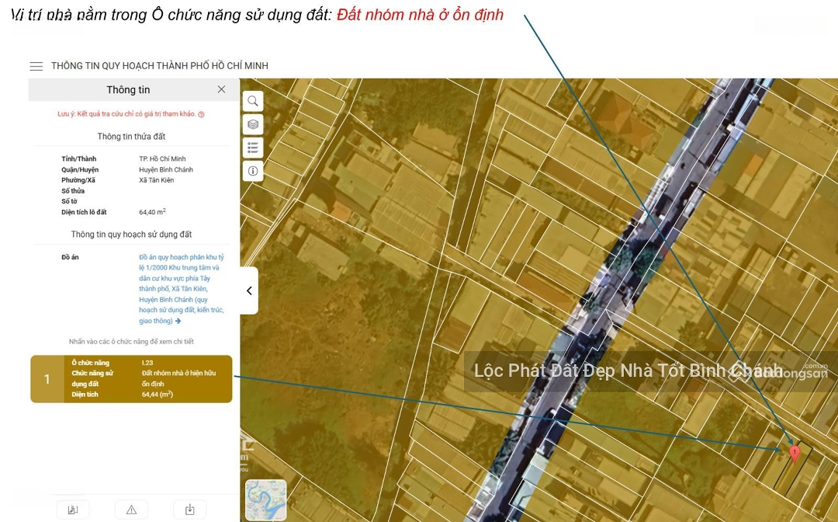Close the Thông tin panel
Image resolution: width=838 pixels, height=522 pixels.
pos(221,89)
